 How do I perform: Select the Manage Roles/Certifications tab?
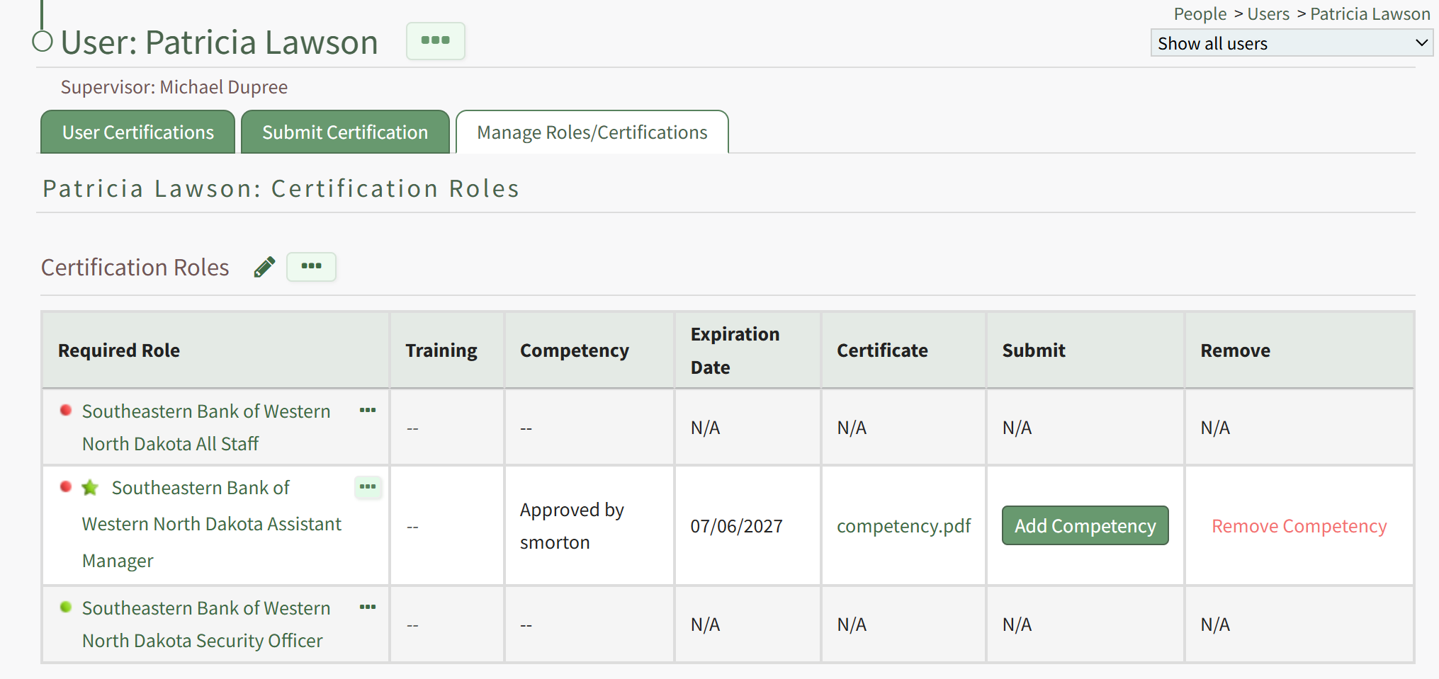click(592, 132)
